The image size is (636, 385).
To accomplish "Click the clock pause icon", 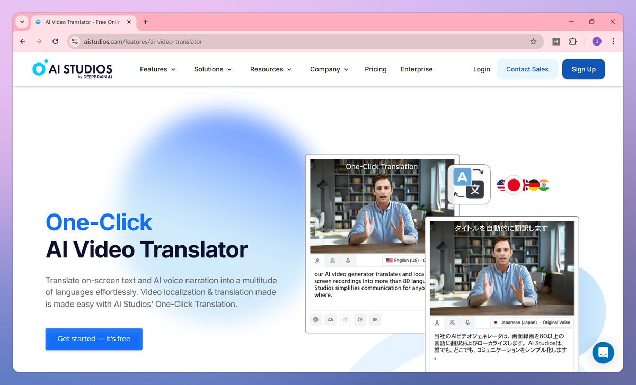I will [x=360, y=319].
